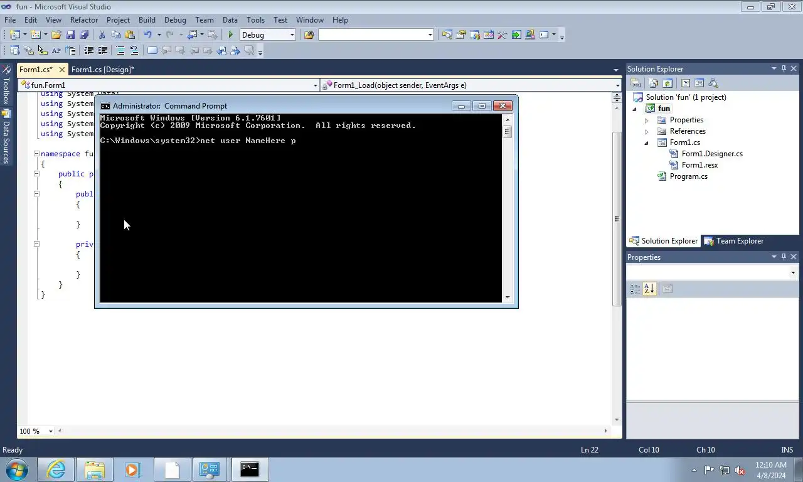
Task: Click the volume icon in system tray
Action: tap(740, 469)
